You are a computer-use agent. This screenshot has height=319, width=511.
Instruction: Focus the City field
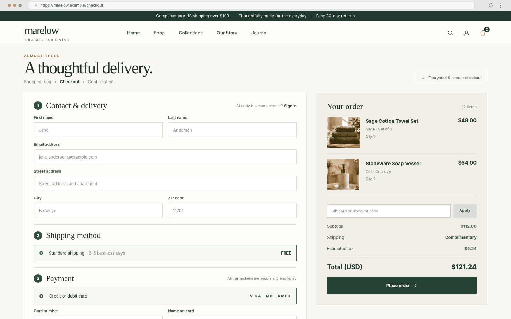pos(98,211)
